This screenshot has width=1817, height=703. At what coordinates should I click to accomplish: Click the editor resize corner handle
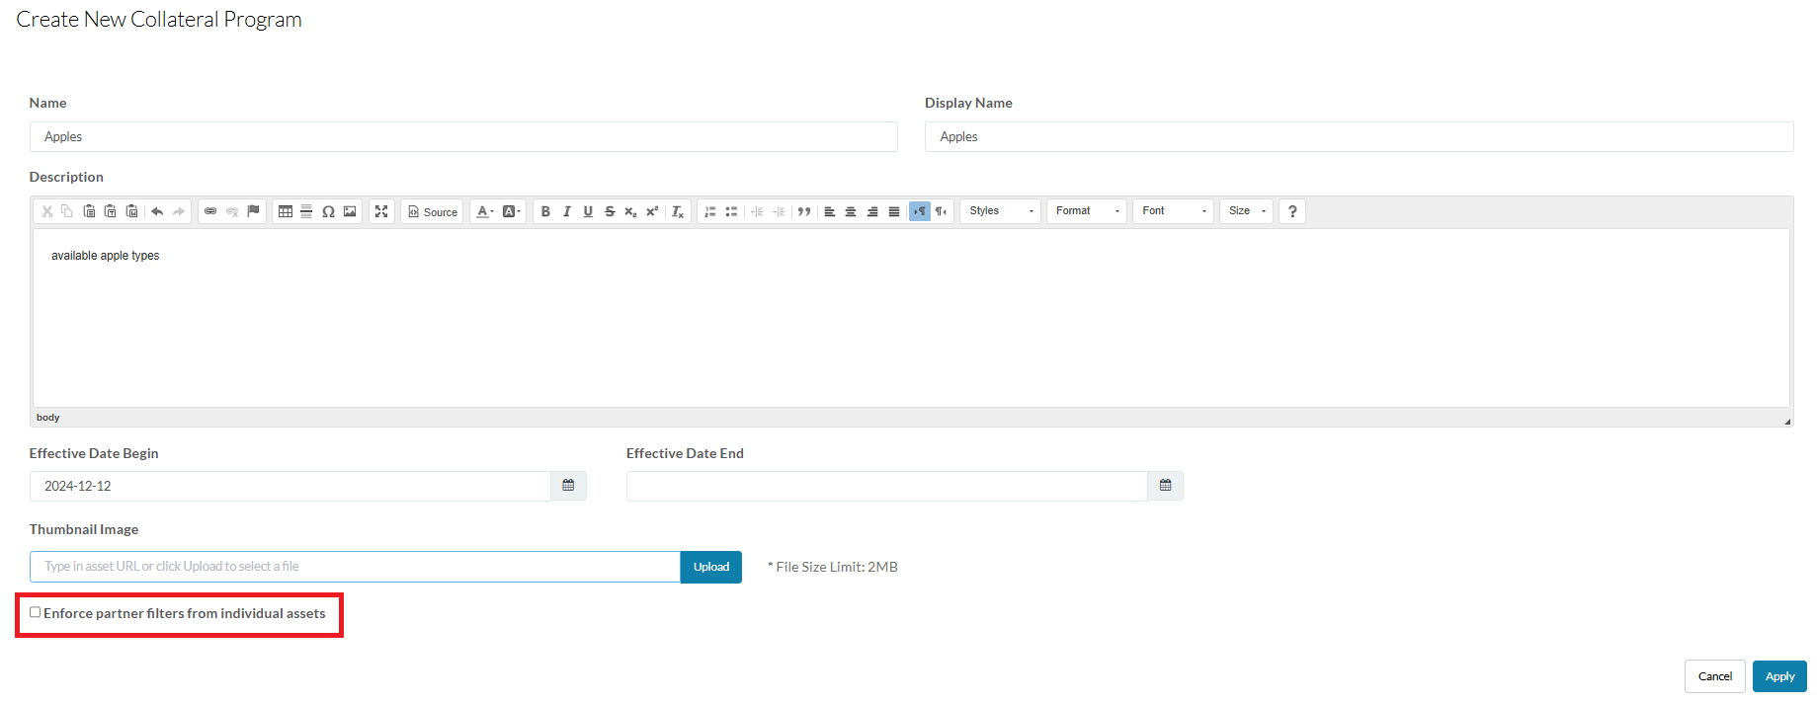tap(1787, 421)
